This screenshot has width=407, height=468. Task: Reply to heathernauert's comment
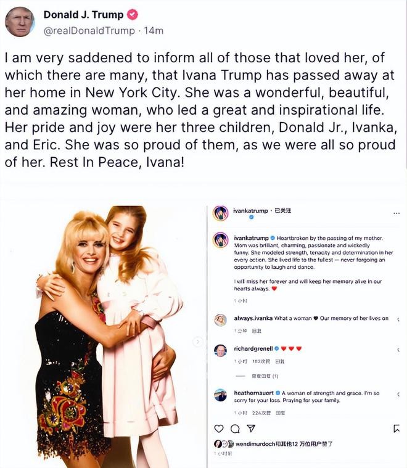[281, 413]
